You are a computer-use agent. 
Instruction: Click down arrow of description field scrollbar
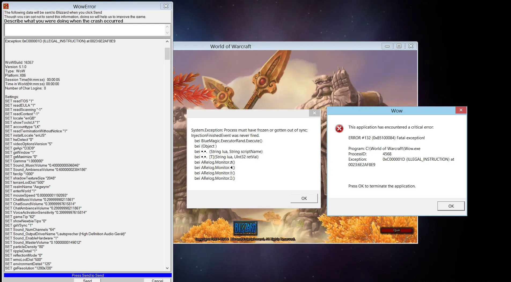167,33
